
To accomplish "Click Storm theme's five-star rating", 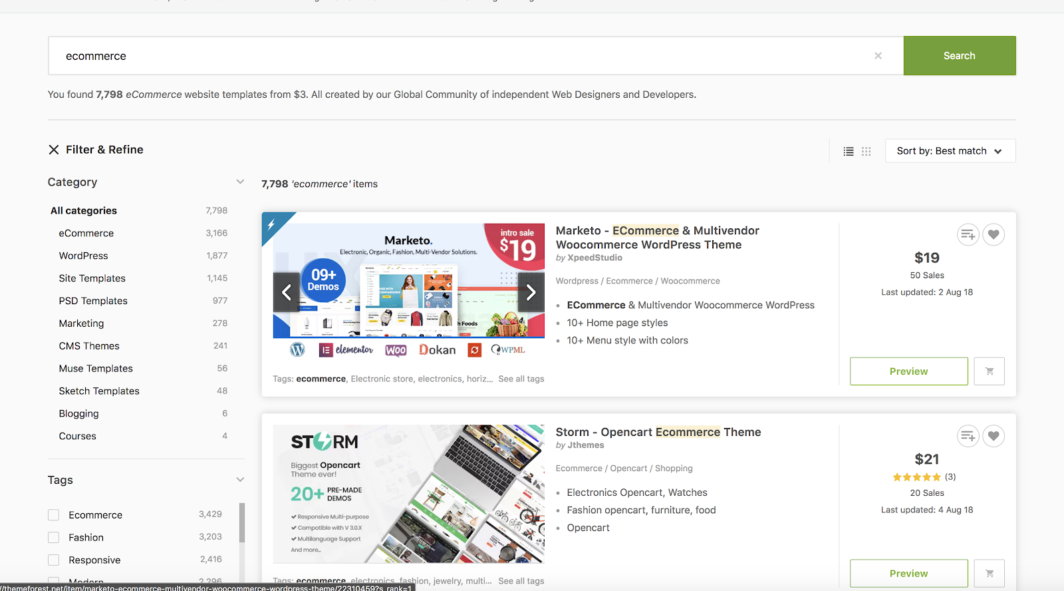I will (917, 477).
